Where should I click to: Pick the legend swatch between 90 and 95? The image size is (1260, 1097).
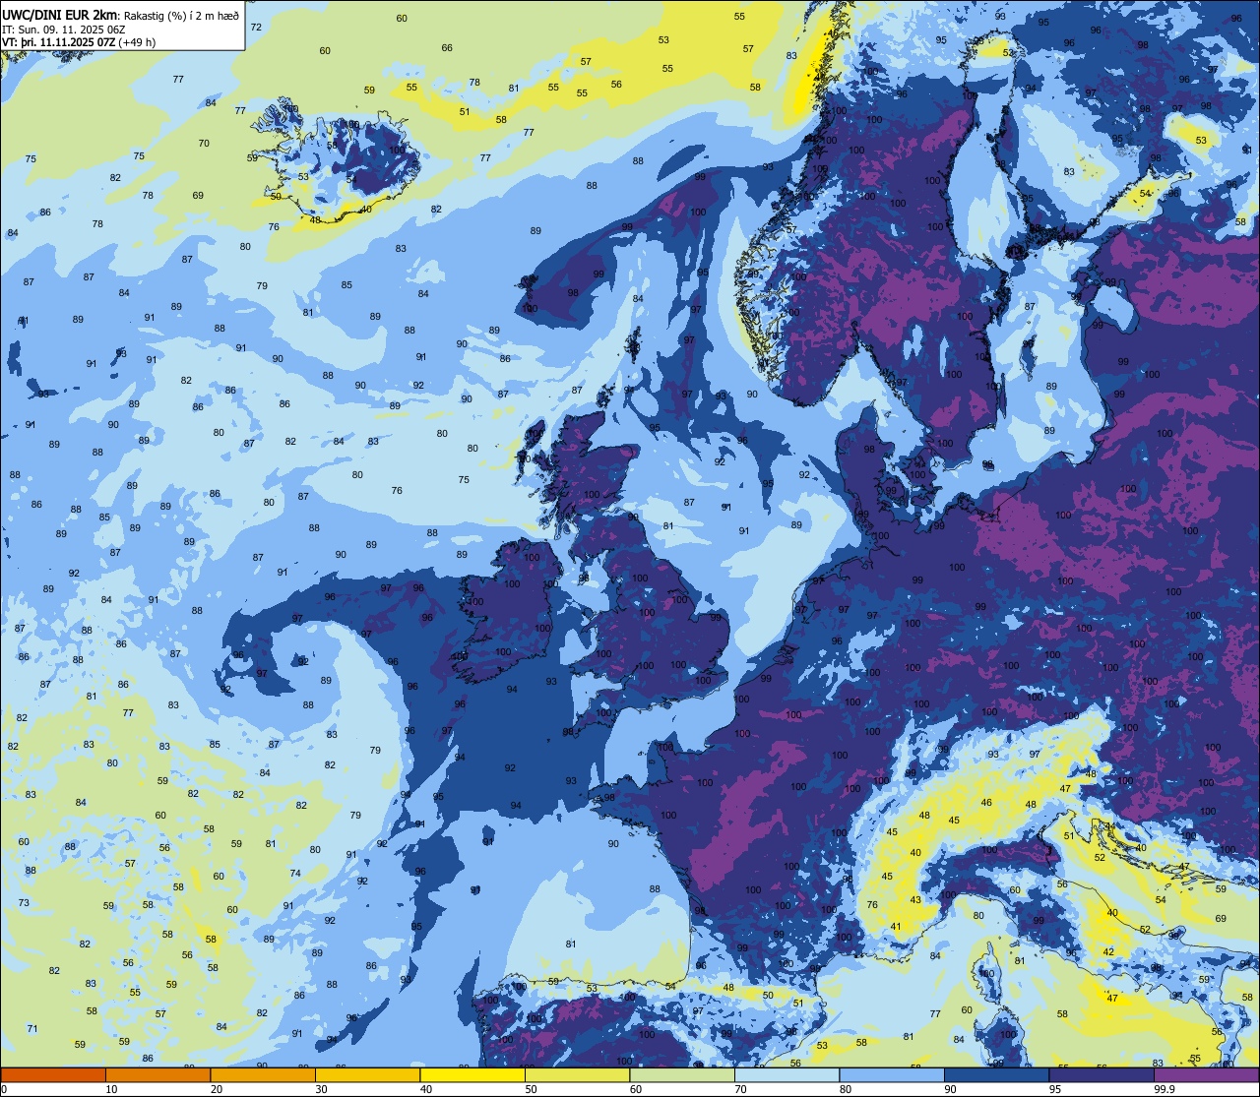(x=996, y=1074)
